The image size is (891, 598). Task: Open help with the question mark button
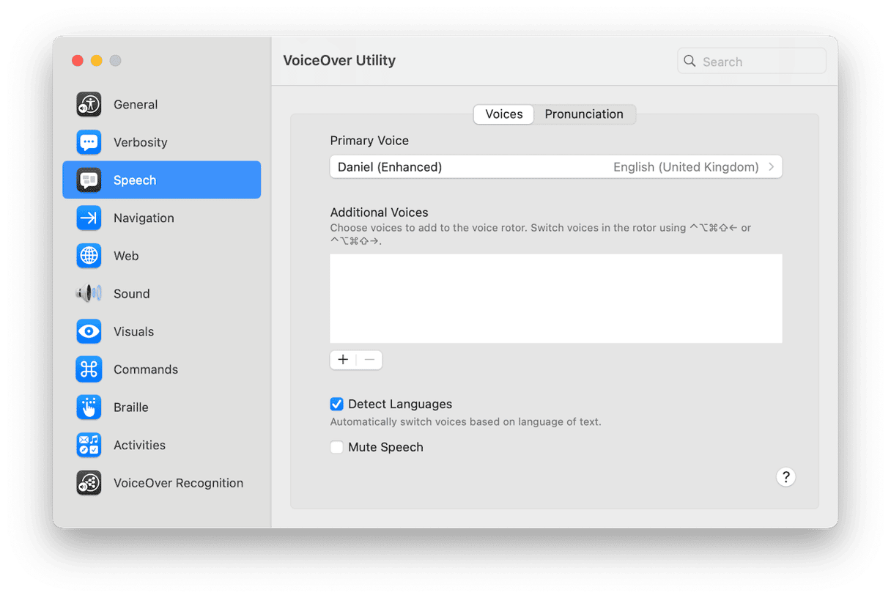tap(785, 477)
